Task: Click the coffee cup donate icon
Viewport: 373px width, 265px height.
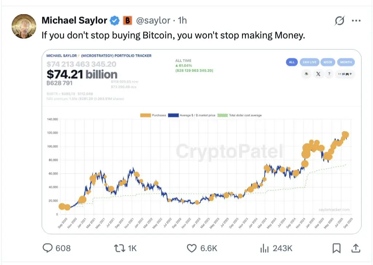Action: [x=306, y=74]
